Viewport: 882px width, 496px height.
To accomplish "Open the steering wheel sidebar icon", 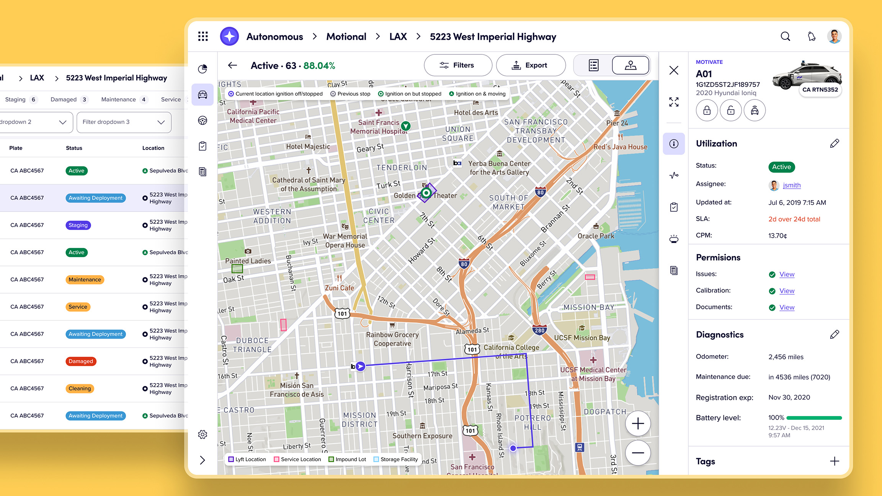I will pyautogui.click(x=203, y=121).
